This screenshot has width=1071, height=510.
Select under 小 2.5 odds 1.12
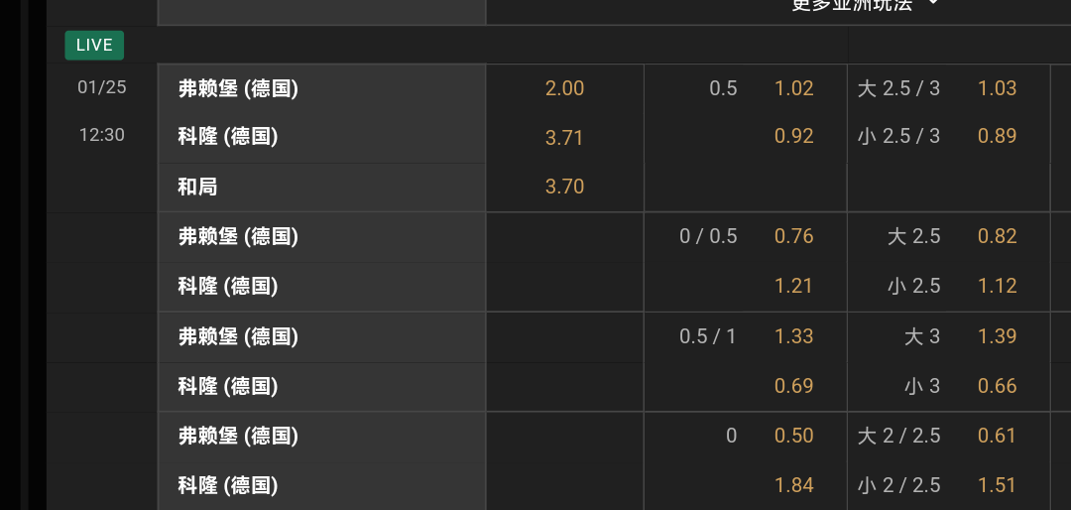[x=997, y=286]
